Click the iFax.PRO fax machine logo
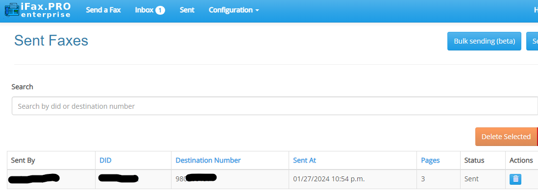Screen dimensions: 538x195 [13, 10]
